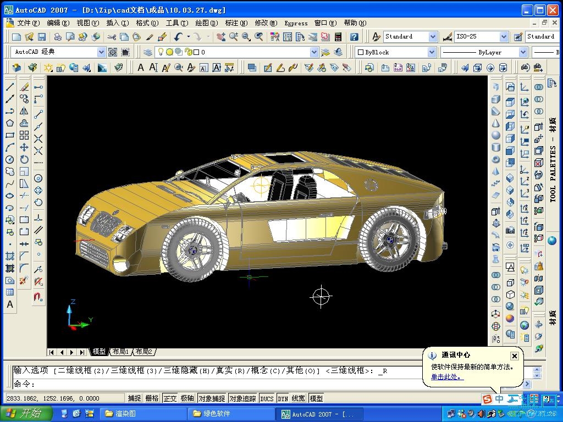Toggle 对象捕捉 object snap
The width and height of the screenshot is (563, 422).
[212, 398]
